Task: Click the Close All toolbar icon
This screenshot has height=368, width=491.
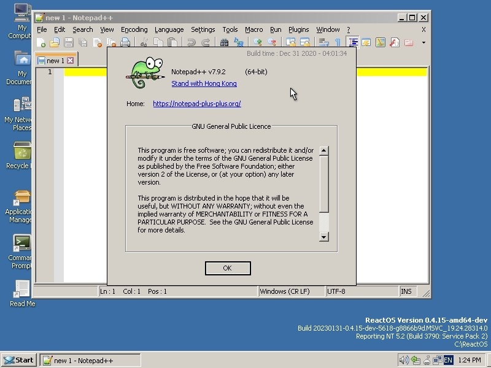Action: 111,42
